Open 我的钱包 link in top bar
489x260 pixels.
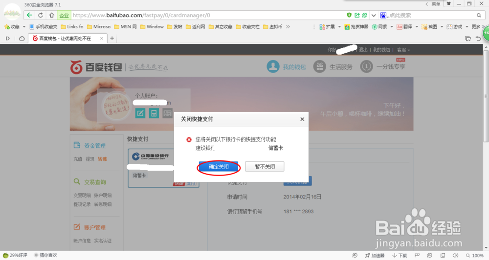point(381,50)
